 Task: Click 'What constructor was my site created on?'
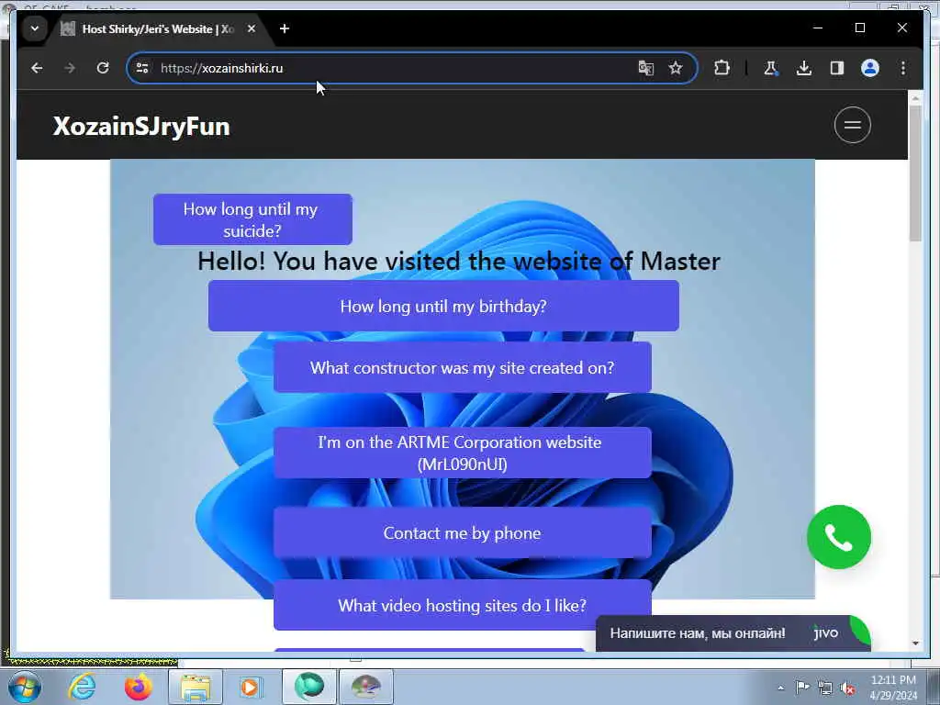click(463, 367)
